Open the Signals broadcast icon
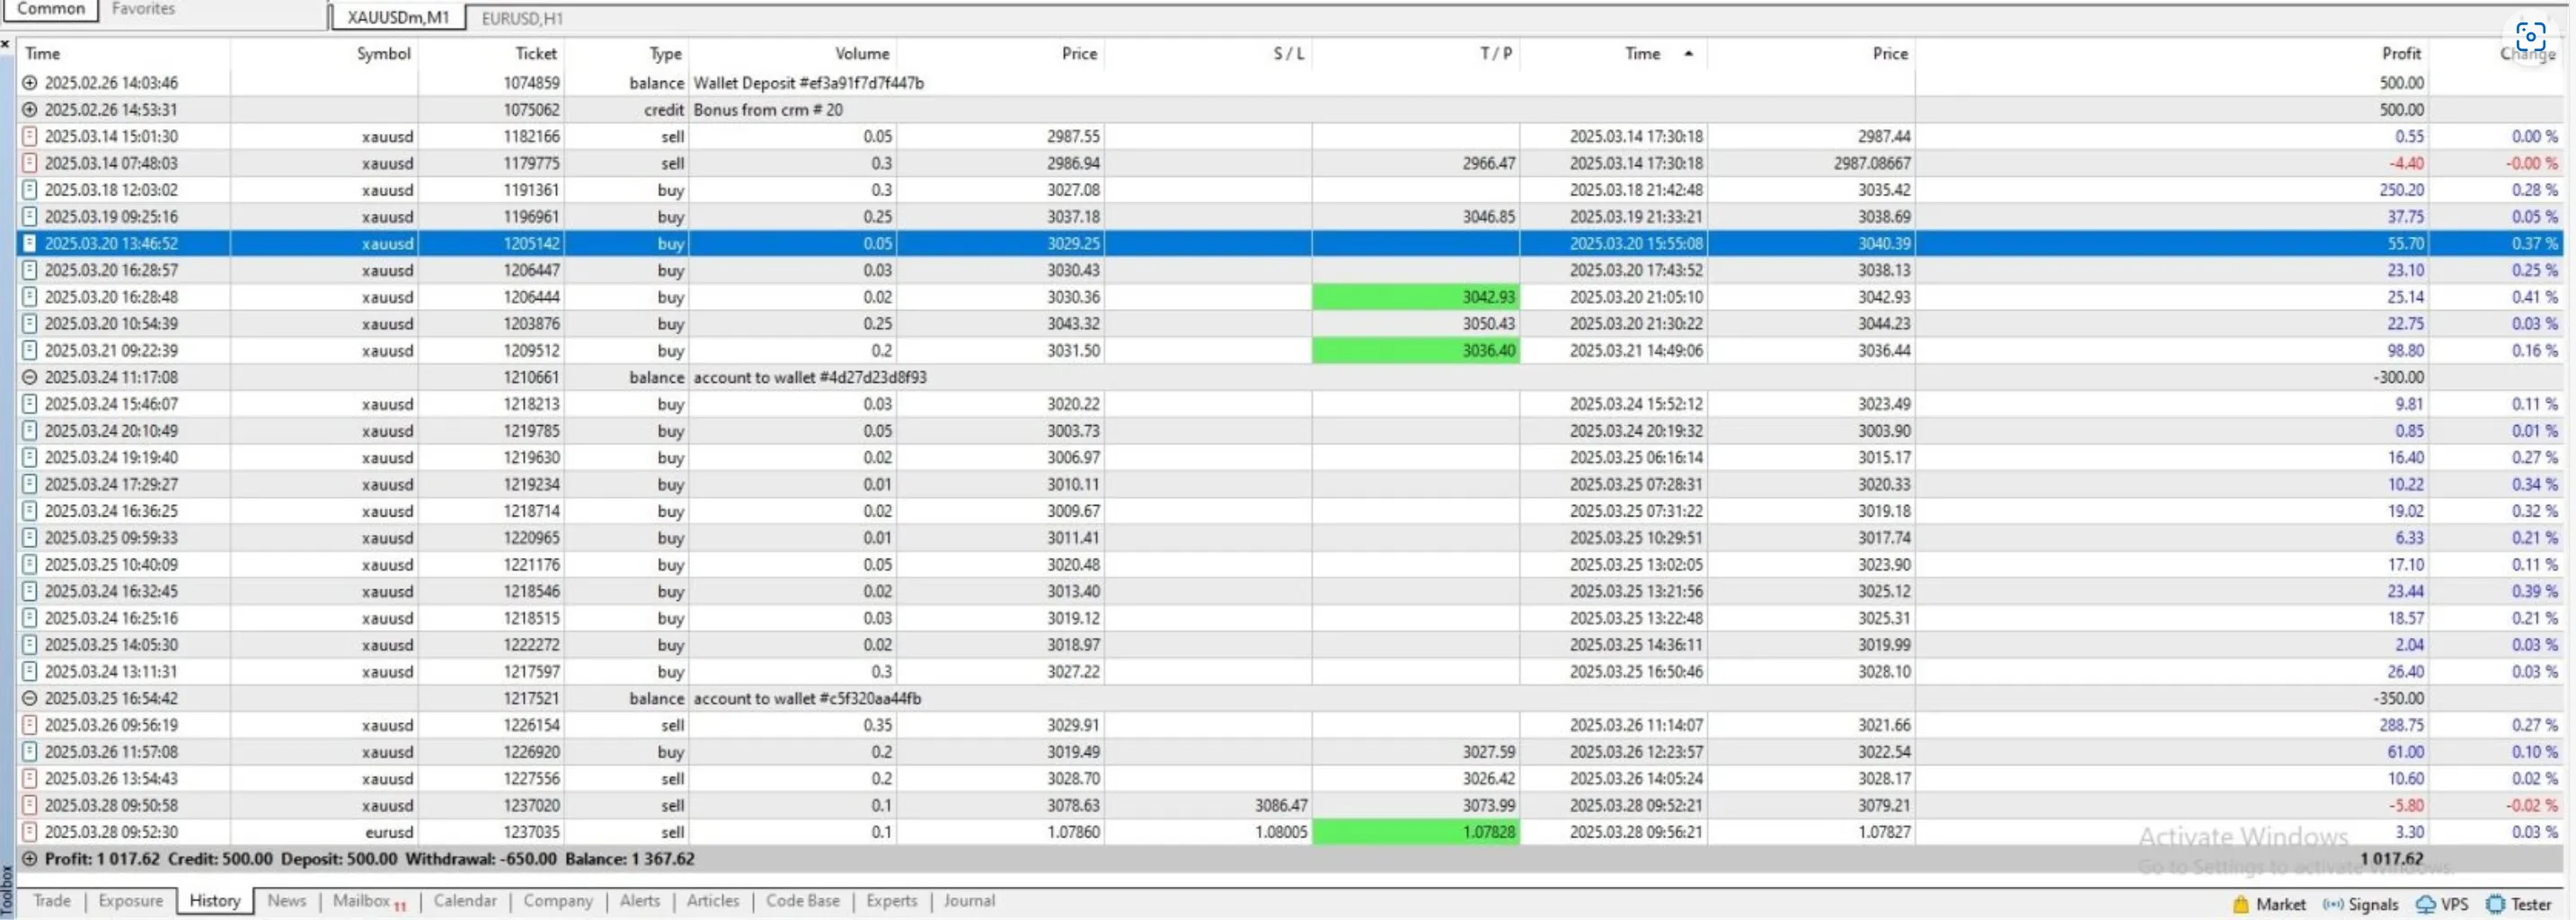 point(2332,904)
